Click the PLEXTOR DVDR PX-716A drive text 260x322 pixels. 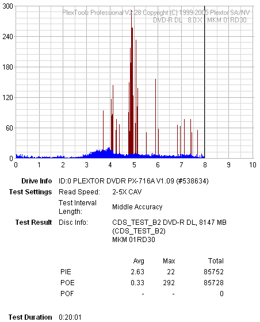pos(133,181)
